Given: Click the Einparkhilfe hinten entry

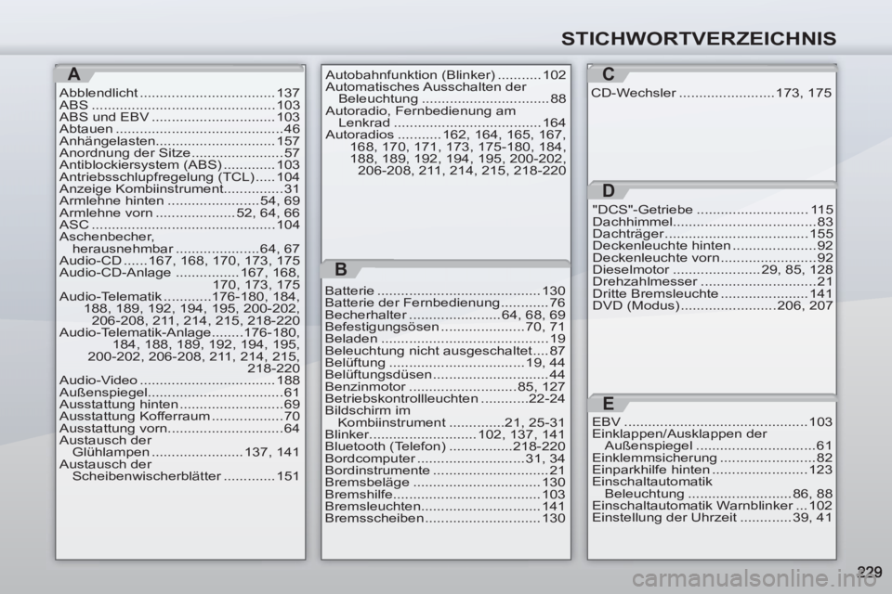Looking at the screenshot, I should [713, 470].
